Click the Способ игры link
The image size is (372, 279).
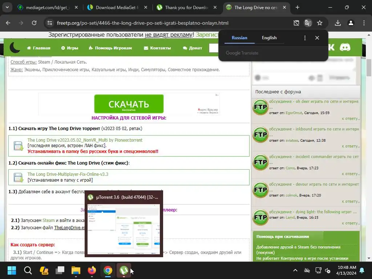24,62
